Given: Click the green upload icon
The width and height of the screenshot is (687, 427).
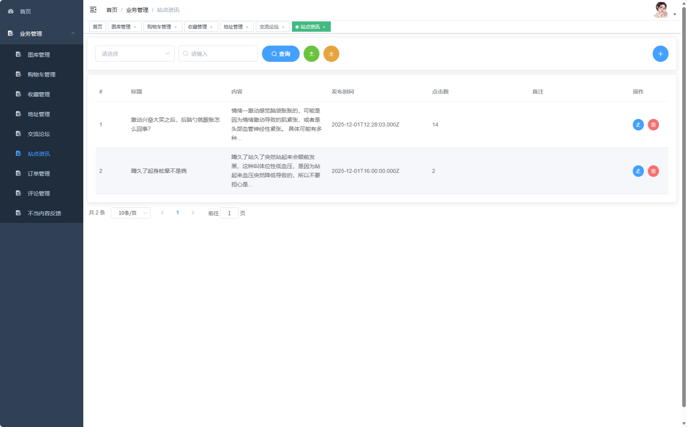Looking at the screenshot, I should point(311,54).
